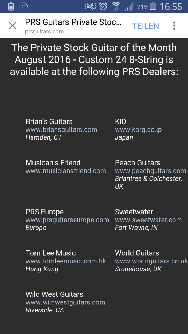The width and height of the screenshot is (188, 334).
Task: Visit www.tomleemusic.com.hk link
Action: 66,261
